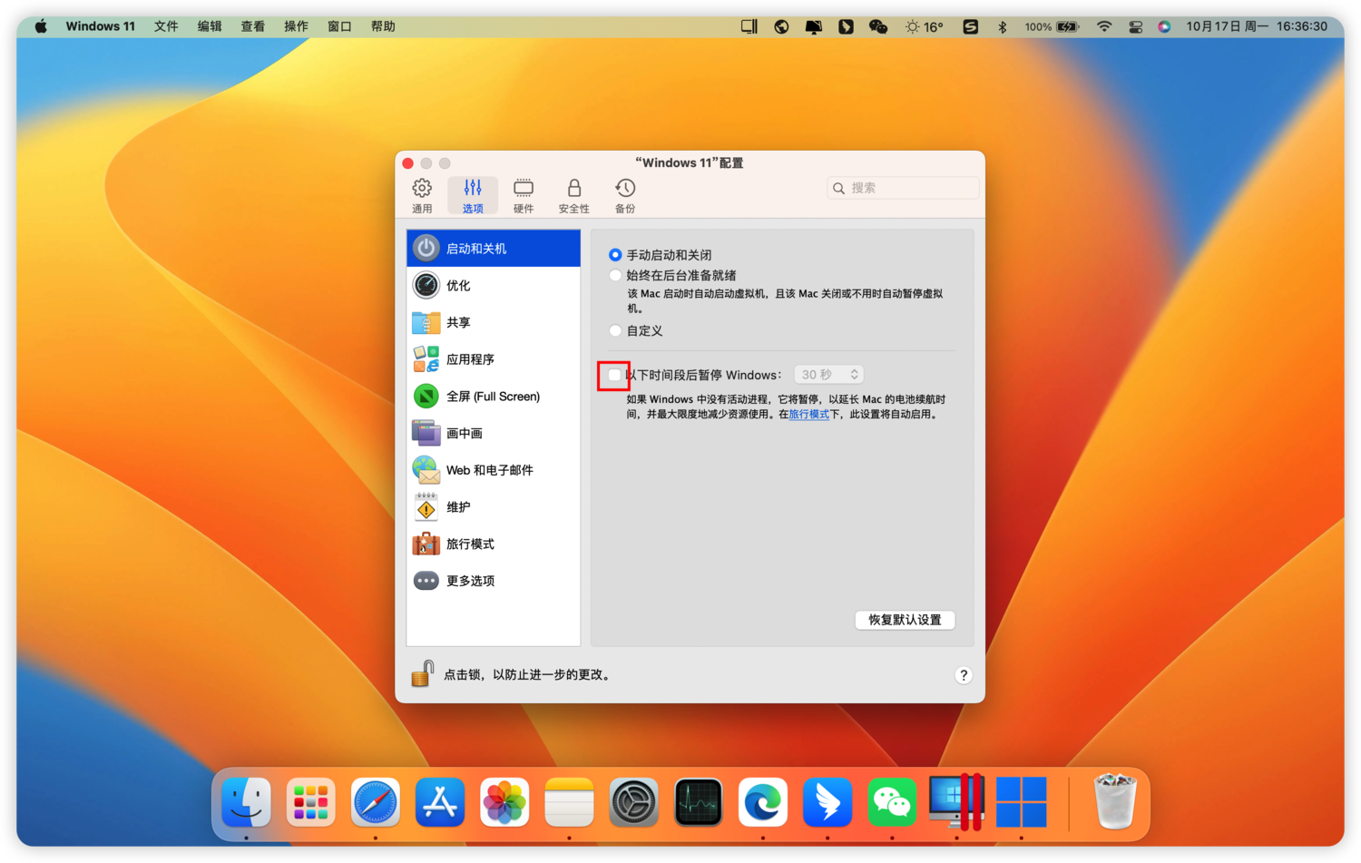Open System Settings from the Dock
The height and width of the screenshot is (863, 1361).
(x=633, y=802)
